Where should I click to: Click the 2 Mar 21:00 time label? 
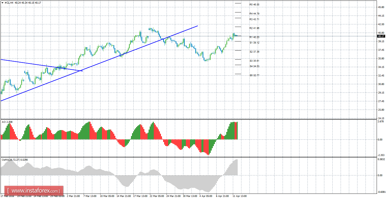pyautogui.click(x=74, y=196)
